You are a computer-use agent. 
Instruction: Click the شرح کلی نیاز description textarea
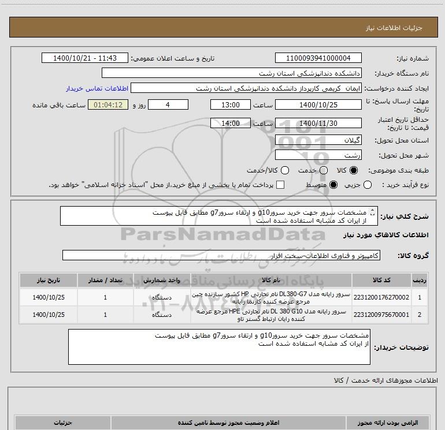pos(219,216)
